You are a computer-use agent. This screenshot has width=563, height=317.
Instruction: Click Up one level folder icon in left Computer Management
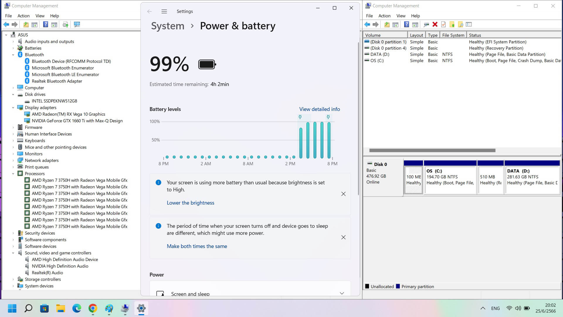[26, 25]
